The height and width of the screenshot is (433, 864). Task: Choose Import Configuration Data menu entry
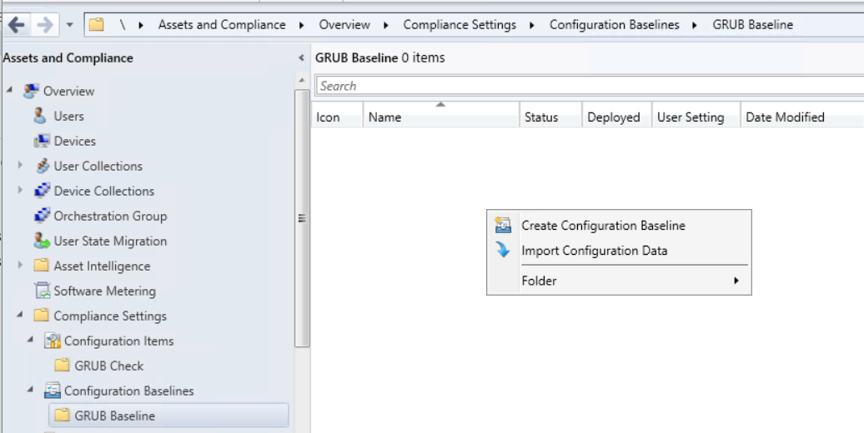tap(594, 251)
